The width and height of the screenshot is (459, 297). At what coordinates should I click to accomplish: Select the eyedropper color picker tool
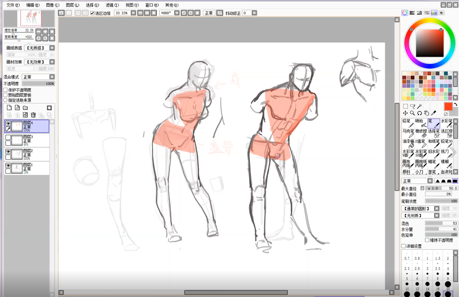tap(434, 113)
